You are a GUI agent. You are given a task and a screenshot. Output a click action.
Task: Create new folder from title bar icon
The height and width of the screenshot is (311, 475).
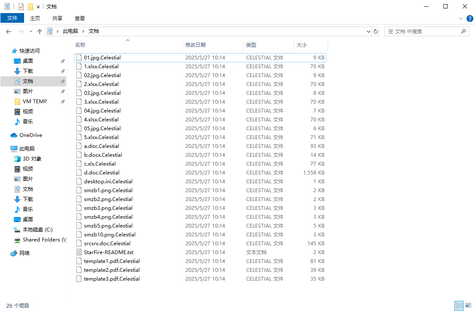pyautogui.click(x=30, y=7)
